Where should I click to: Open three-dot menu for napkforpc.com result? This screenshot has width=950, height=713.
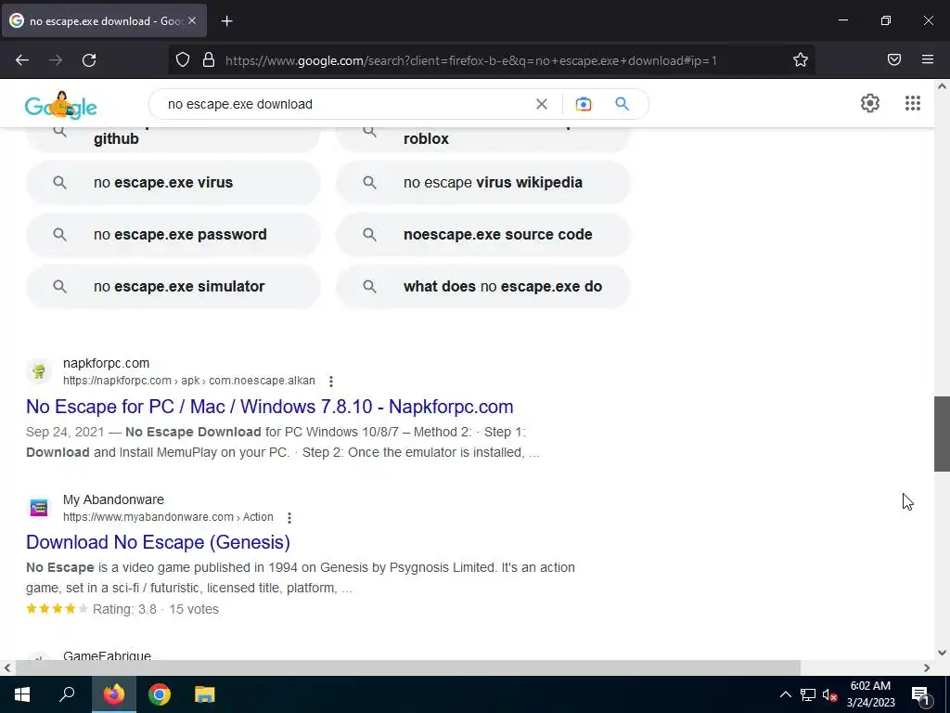[x=331, y=382]
